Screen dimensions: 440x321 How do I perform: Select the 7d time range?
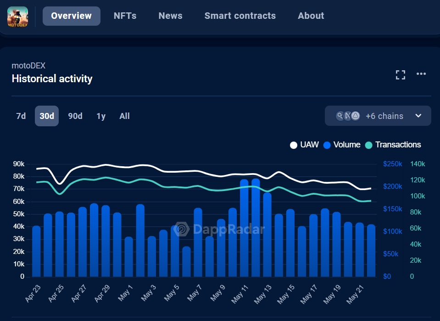21,116
